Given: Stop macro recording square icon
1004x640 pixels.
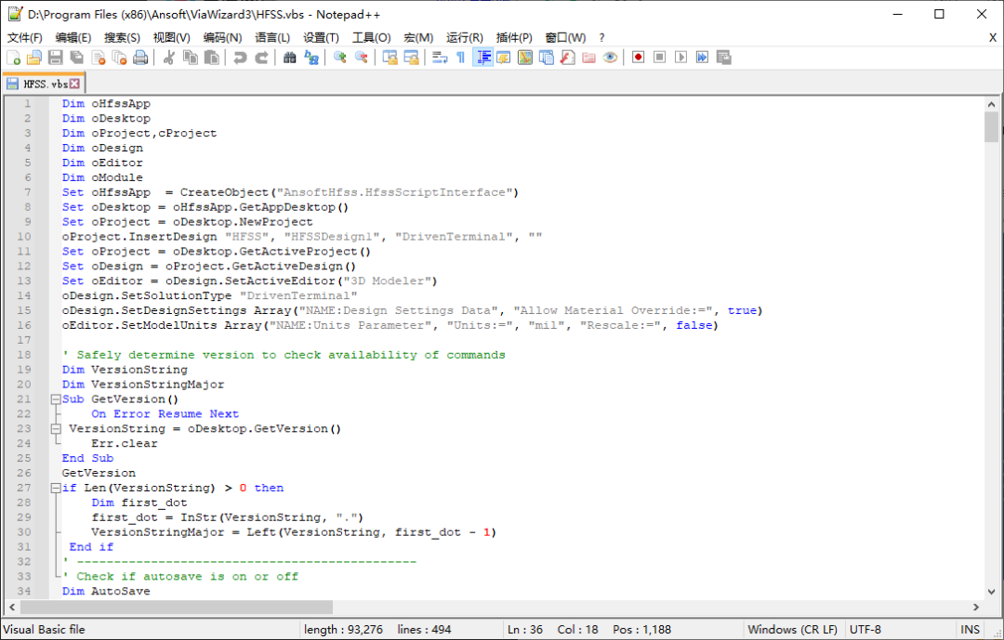Looking at the screenshot, I should coord(659,58).
